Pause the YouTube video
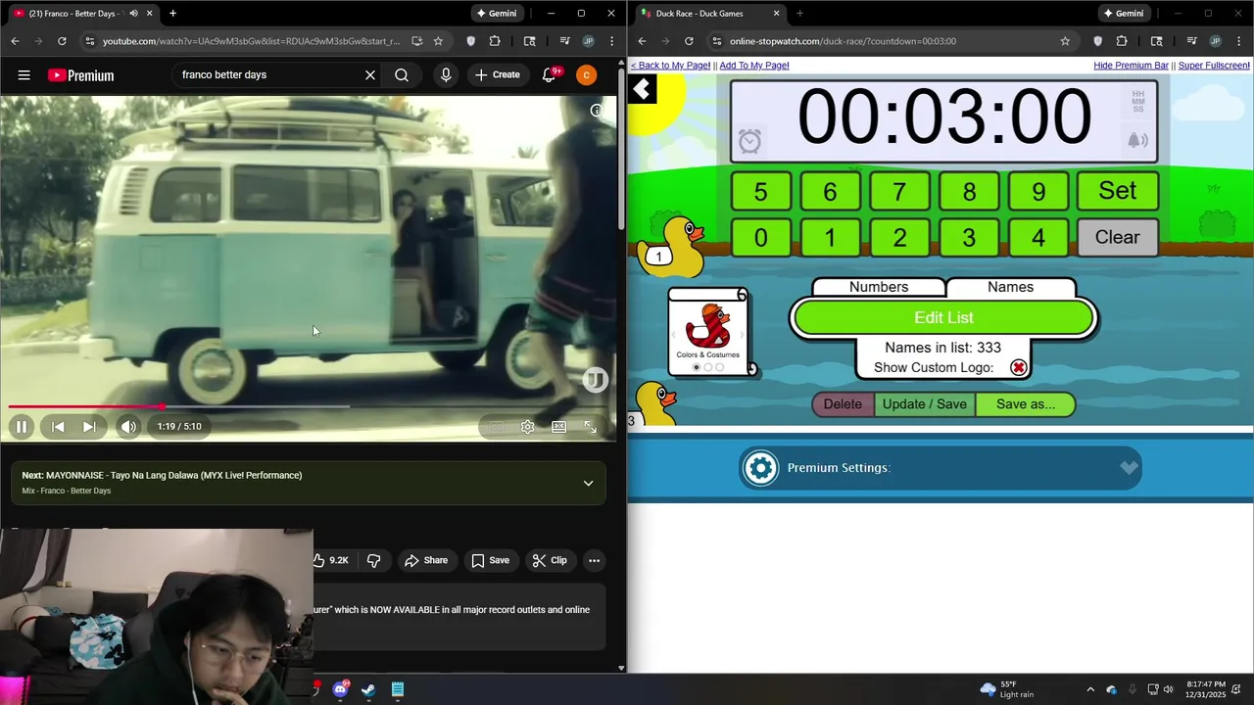This screenshot has height=705, width=1254. click(21, 426)
